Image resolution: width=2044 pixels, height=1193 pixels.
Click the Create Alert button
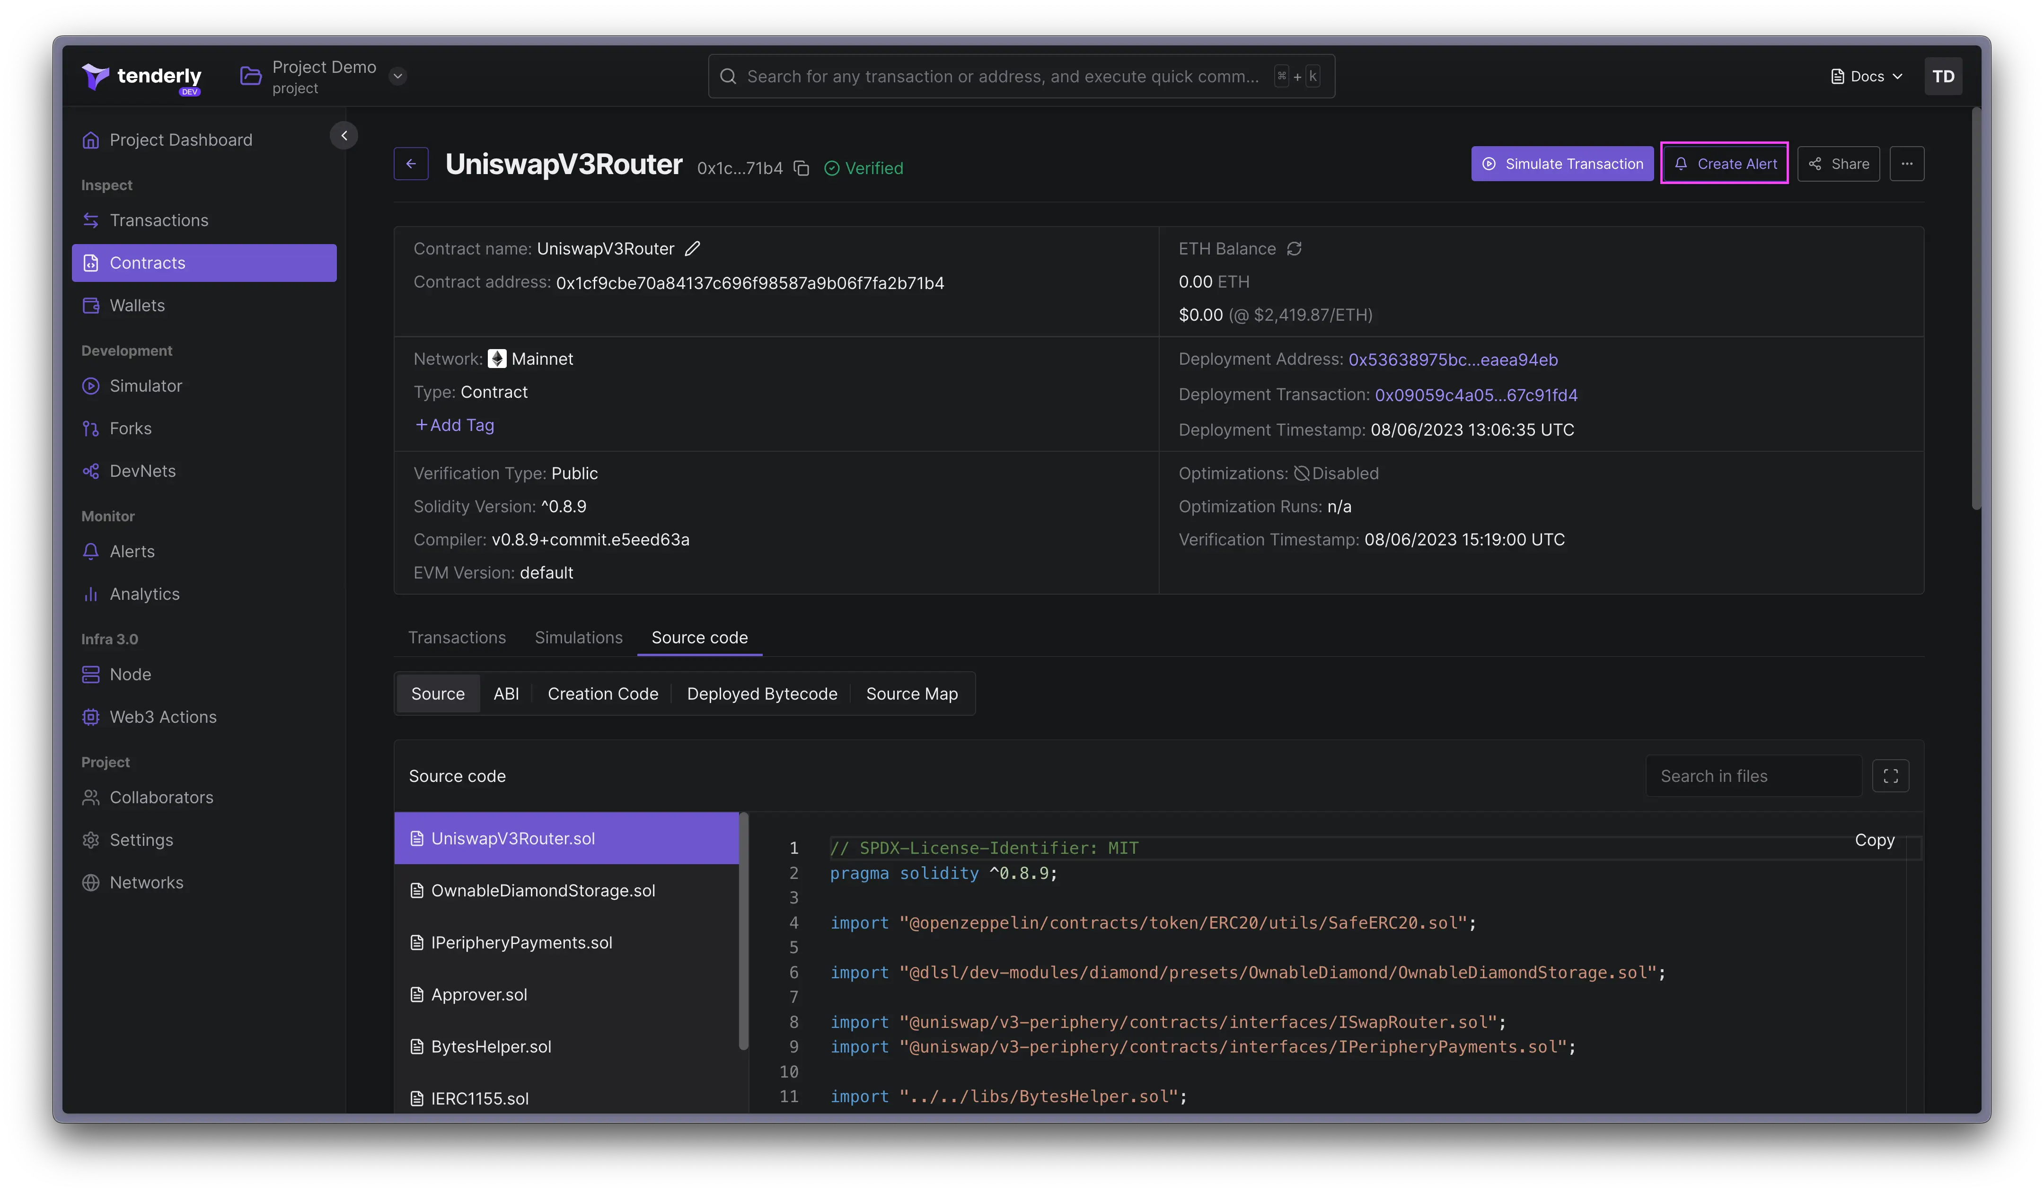click(x=1725, y=164)
